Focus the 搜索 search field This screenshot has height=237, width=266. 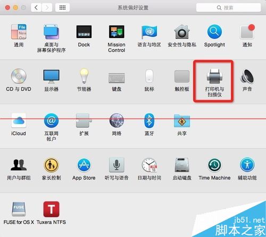(228, 7)
